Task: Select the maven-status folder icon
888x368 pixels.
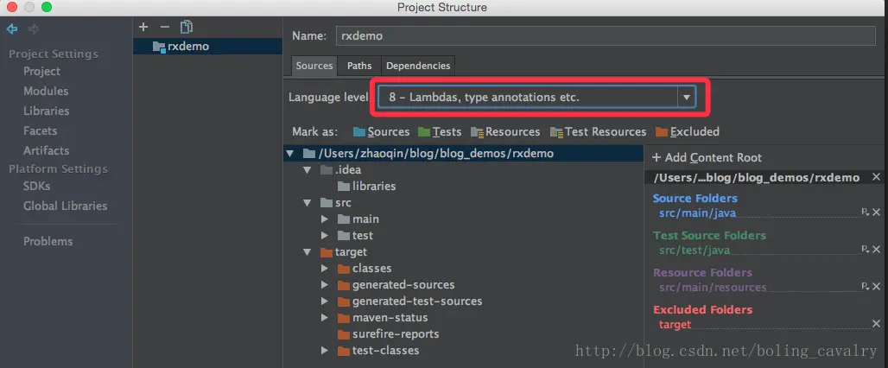Action: [343, 318]
